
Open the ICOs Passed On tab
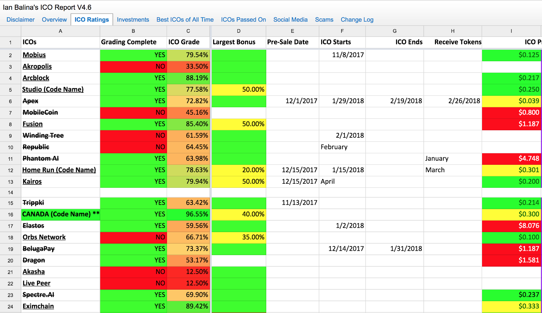[x=244, y=20]
